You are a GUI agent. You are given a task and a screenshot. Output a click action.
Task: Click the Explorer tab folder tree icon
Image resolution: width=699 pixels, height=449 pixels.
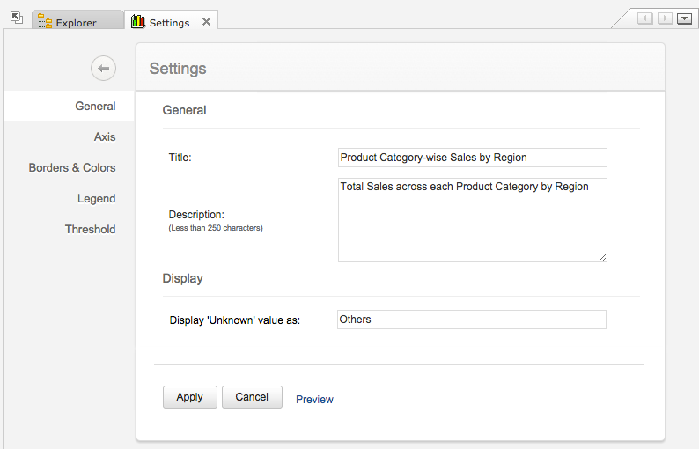point(45,21)
